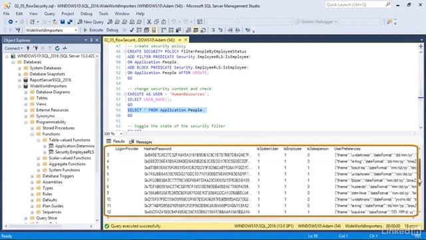426x240 pixels.
Task: Select the Database Triggers folder
Action: pyautogui.click(x=58, y=176)
